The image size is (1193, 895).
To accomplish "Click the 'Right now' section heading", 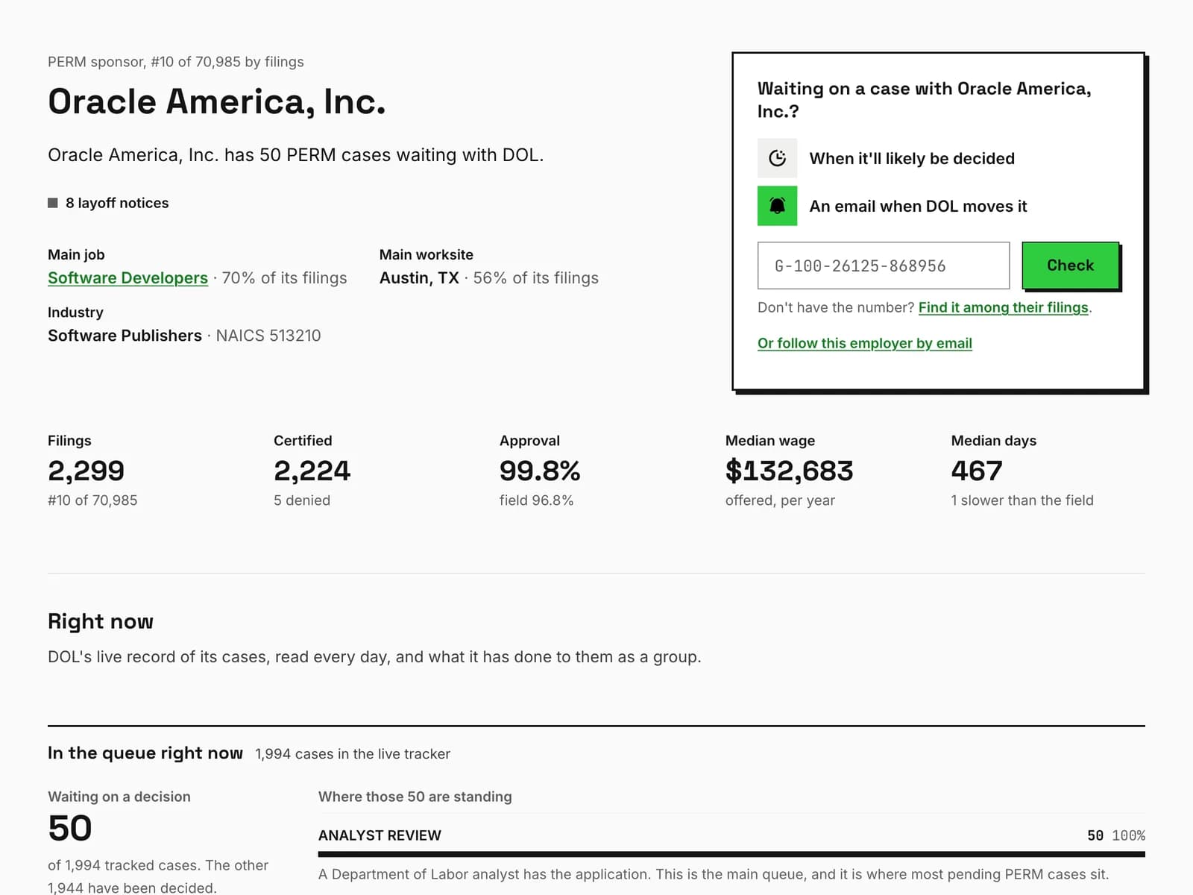I will tap(101, 621).
